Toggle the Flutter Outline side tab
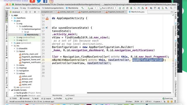Image resolution: width=187 pixels, height=105 pixels. click(x=176, y=29)
